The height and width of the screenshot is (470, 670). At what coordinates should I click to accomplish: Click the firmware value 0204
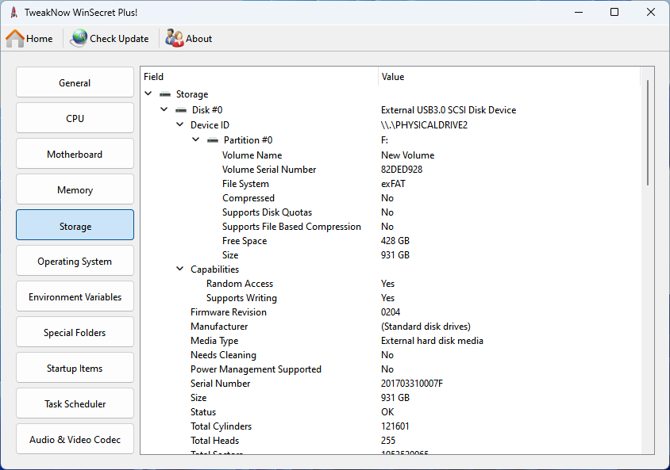(391, 312)
